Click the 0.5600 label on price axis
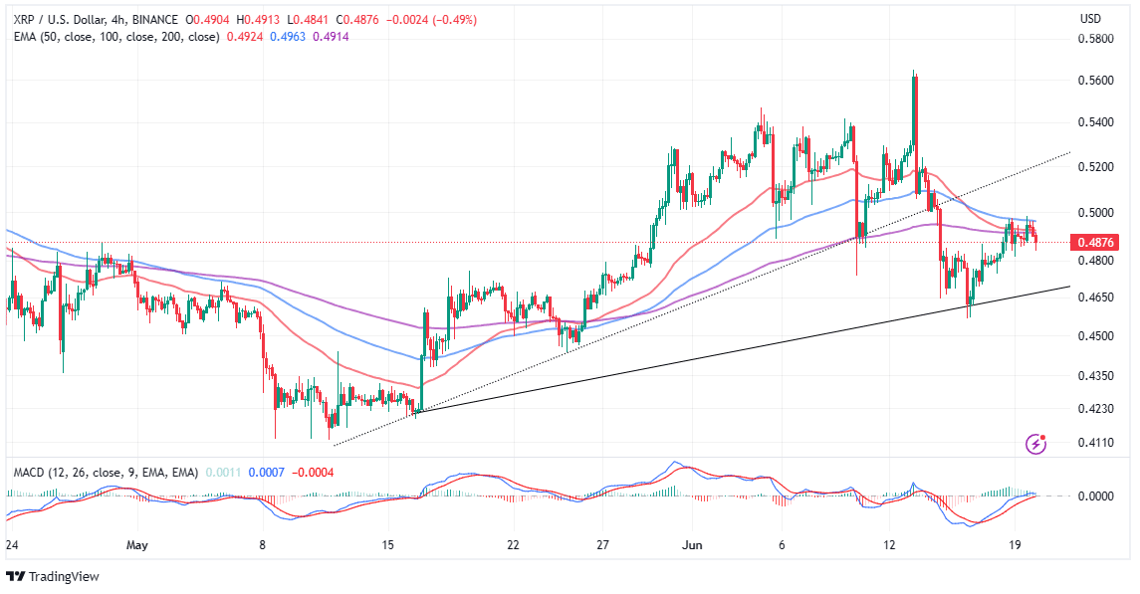 (x=1097, y=80)
